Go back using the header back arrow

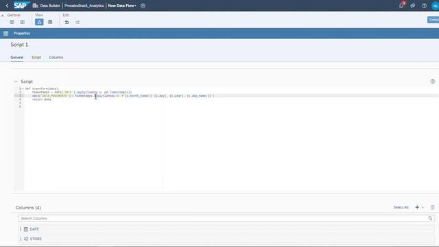tap(7, 5)
